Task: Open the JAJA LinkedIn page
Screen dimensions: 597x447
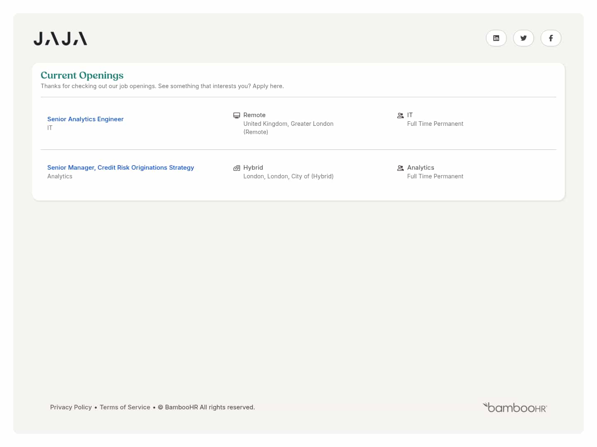Action: coord(496,38)
